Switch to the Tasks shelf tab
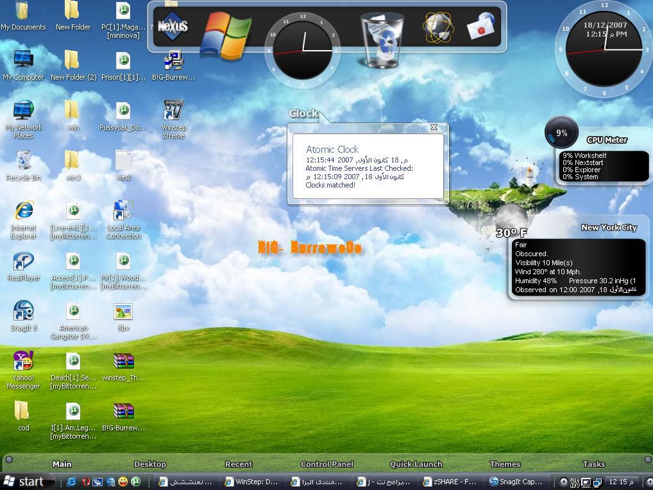 tap(593, 464)
